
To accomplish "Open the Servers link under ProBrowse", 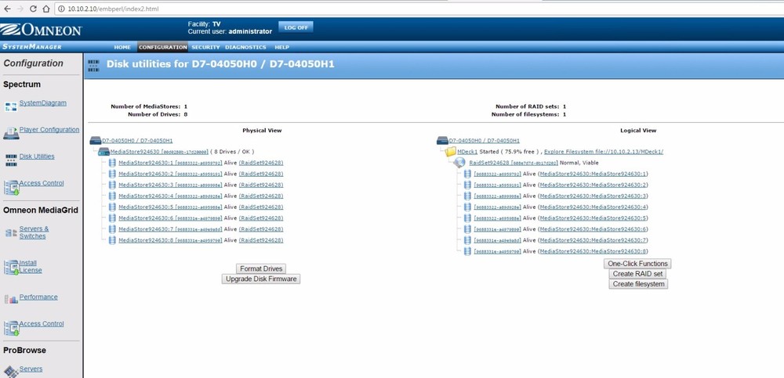I will click(31, 369).
